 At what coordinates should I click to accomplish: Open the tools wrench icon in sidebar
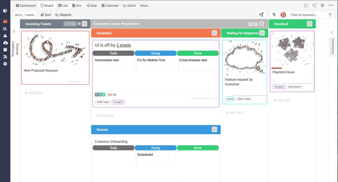pos(5,57)
